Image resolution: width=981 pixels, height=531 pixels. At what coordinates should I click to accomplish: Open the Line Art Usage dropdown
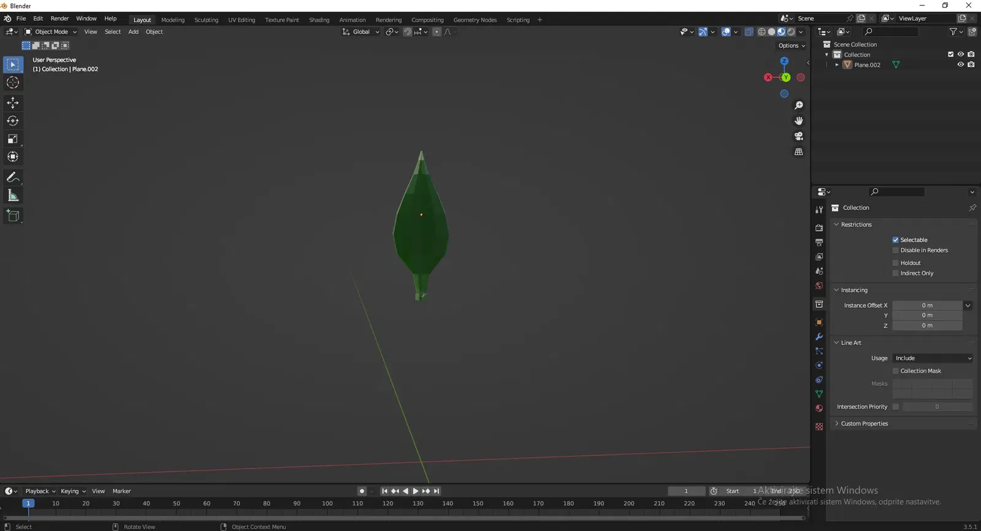[933, 358]
